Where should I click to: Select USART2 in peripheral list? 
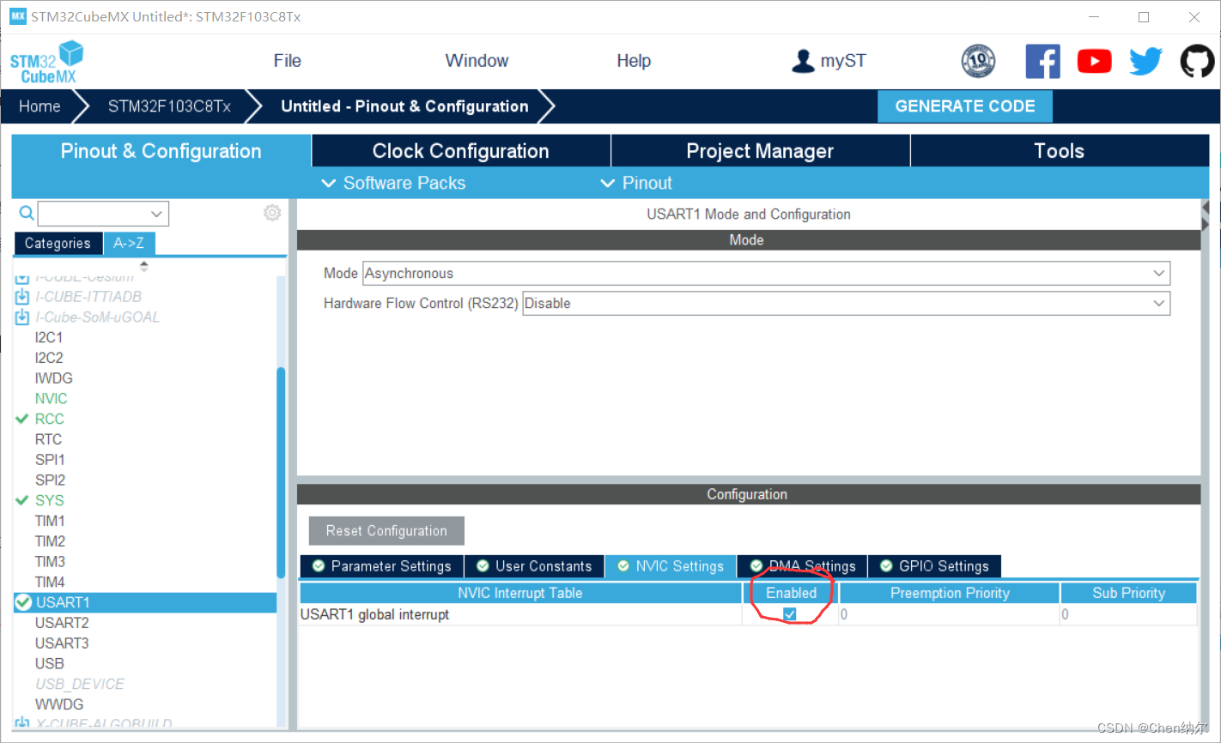(x=62, y=623)
